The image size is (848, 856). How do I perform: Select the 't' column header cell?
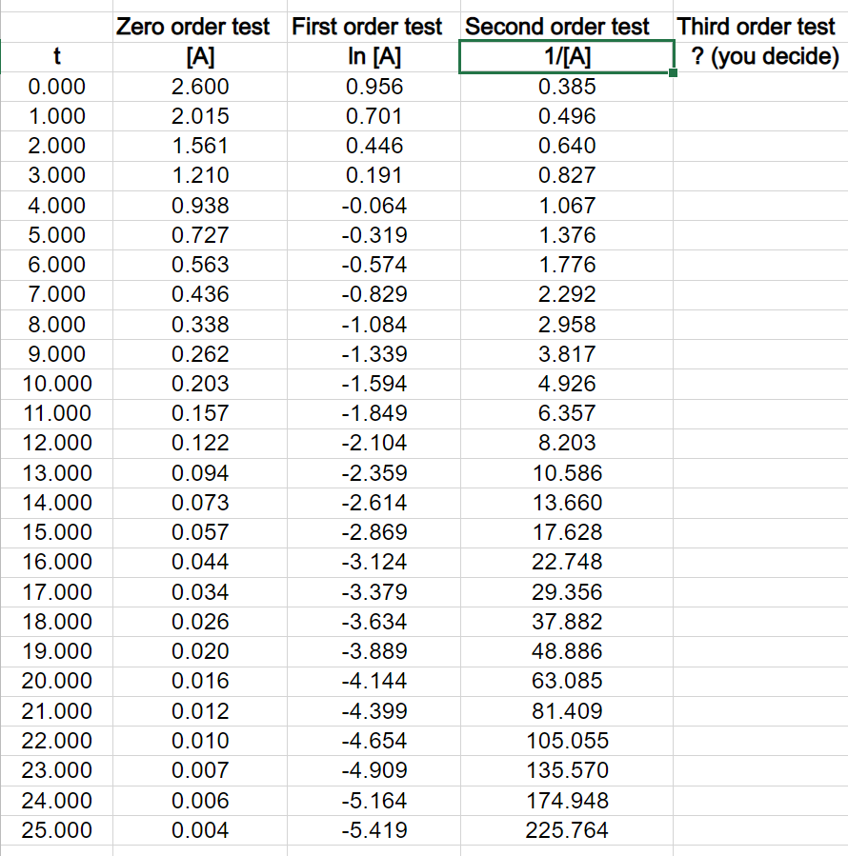(57, 57)
